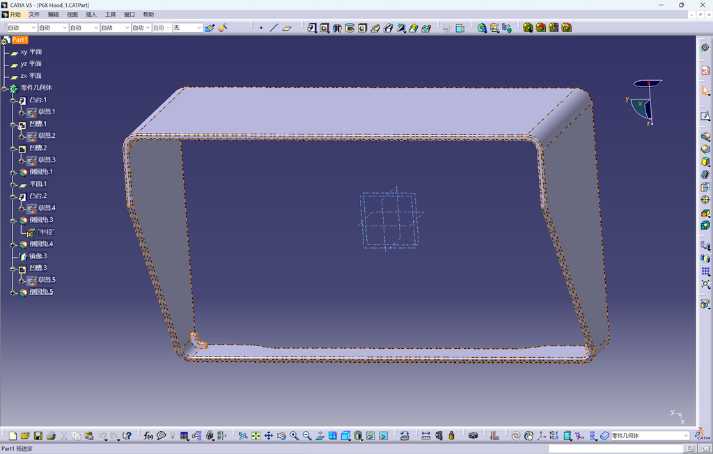Click the Point creation icon
This screenshot has width=713, height=454.
pyautogui.click(x=261, y=28)
